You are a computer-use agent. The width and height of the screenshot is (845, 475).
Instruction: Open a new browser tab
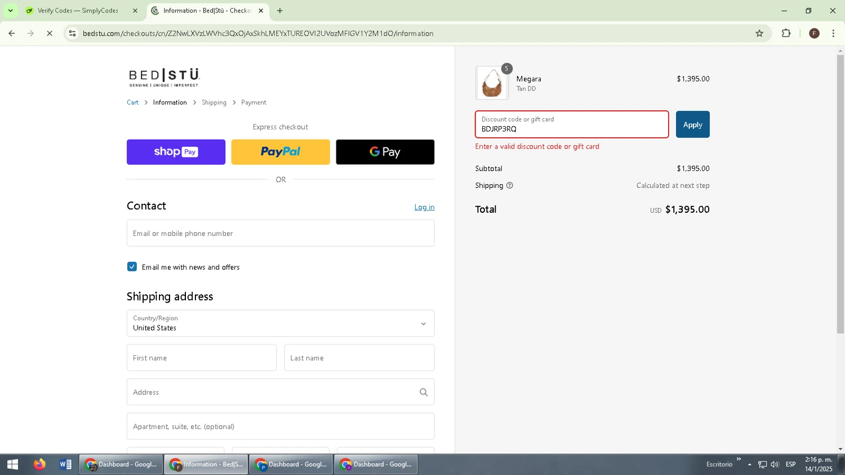[280, 11]
